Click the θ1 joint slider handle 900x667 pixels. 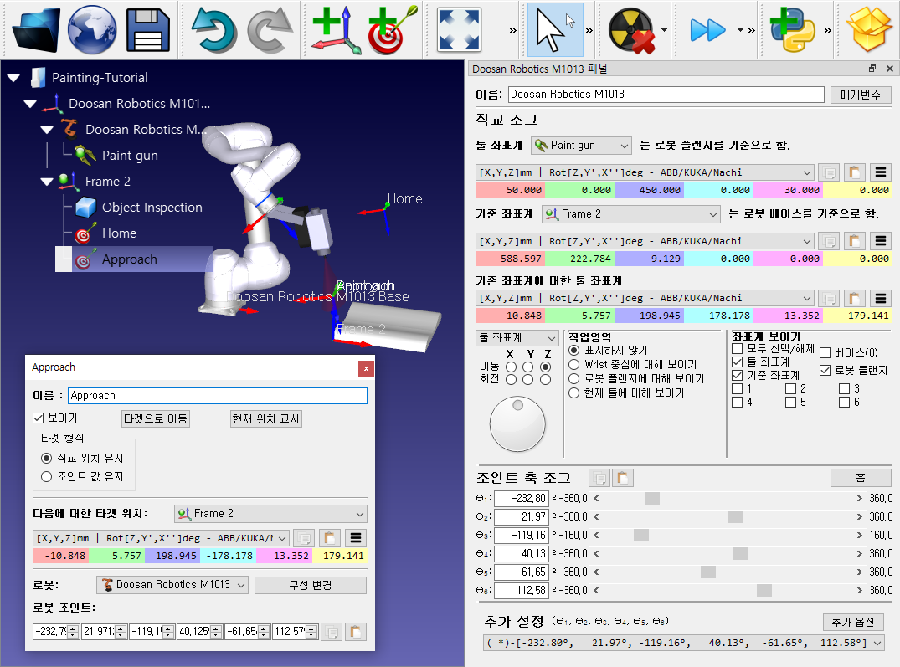pyautogui.click(x=651, y=499)
